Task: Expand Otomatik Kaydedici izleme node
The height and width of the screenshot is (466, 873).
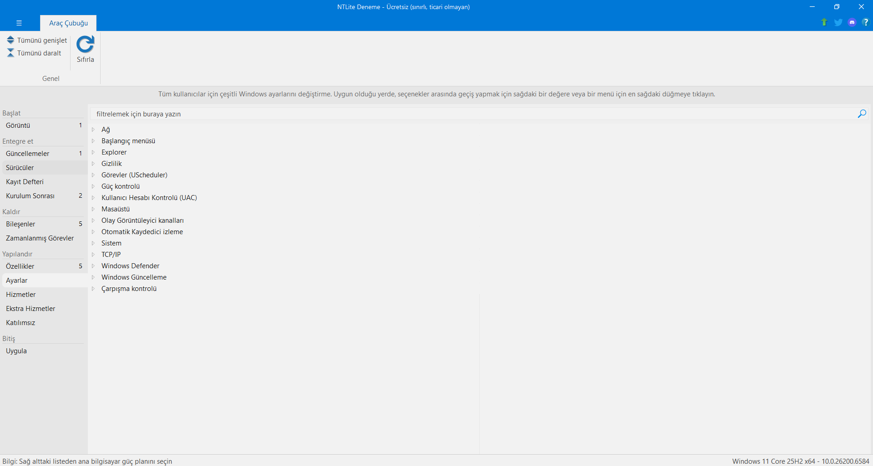Action: (93, 232)
